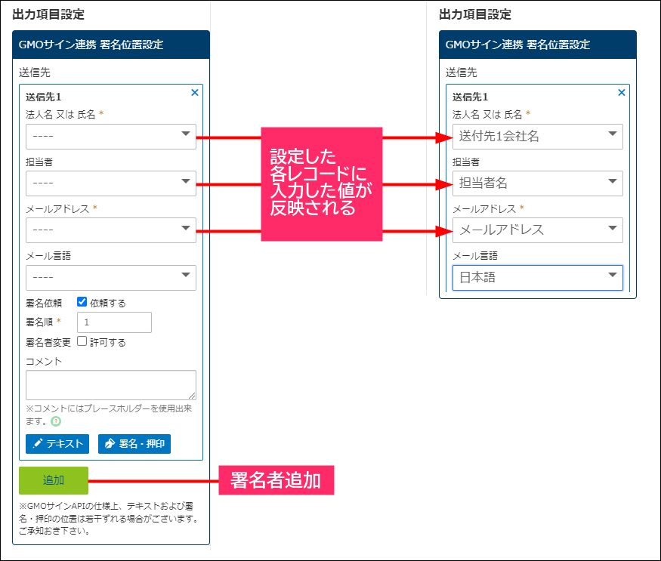Expand the dropdown showing 担当者名
661x561 pixels.
tap(537, 183)
